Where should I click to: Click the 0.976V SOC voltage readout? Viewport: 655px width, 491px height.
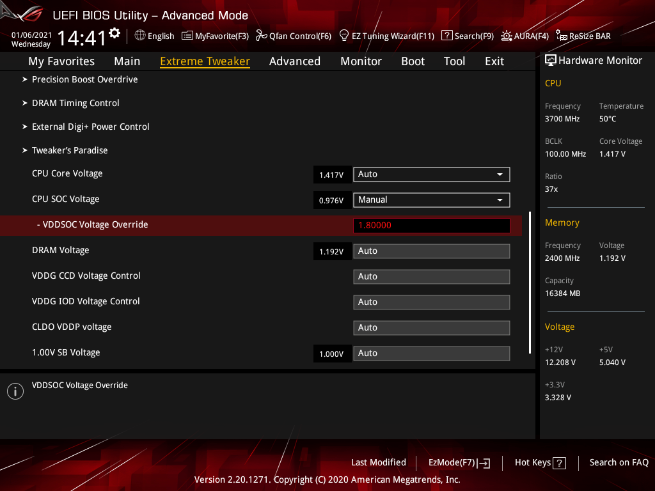coord(332,200)
